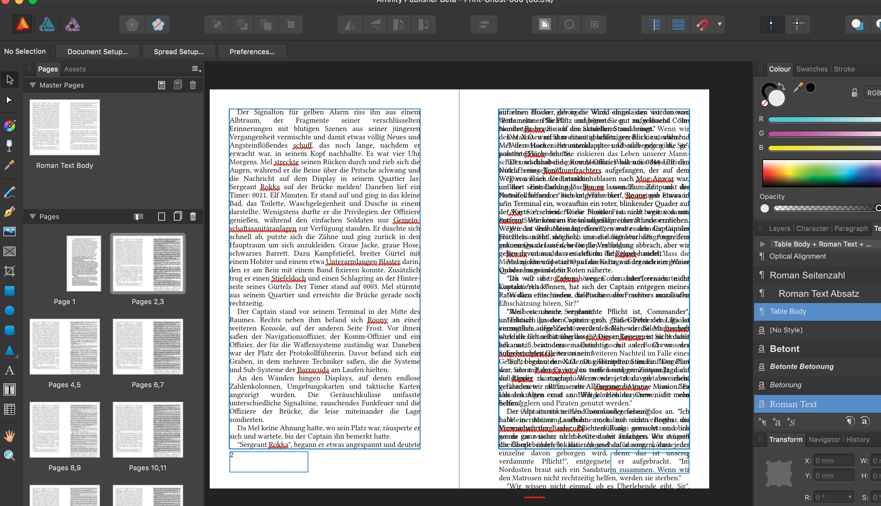Screen dimensions: 881x506
Task: Open the Stroke tab
Action: click(x=844, y=69)
